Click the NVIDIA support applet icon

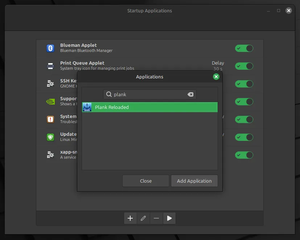tap(50, 102)
